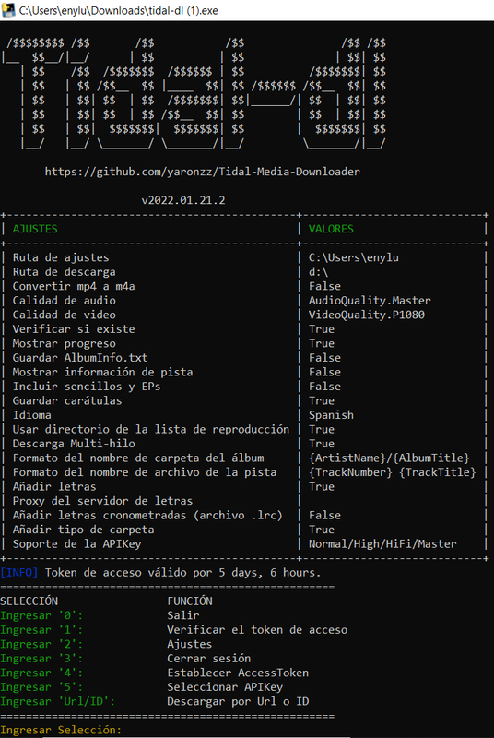Click the console app icon in title bar
Image resolution: width=494 pixels, height=738 pixels.
8,10
